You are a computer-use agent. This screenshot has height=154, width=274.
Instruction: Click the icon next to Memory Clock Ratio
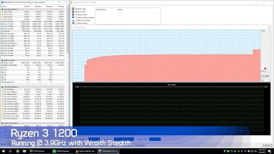[x=2, y=65]
